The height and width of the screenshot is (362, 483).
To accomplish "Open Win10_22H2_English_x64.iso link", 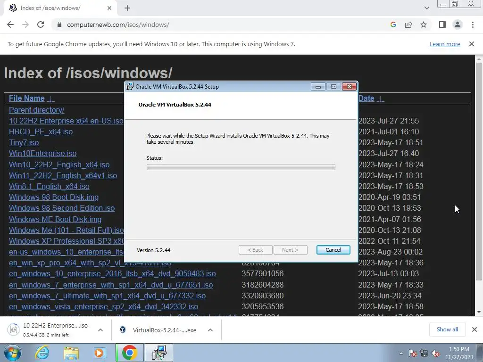I will (59, 165).
